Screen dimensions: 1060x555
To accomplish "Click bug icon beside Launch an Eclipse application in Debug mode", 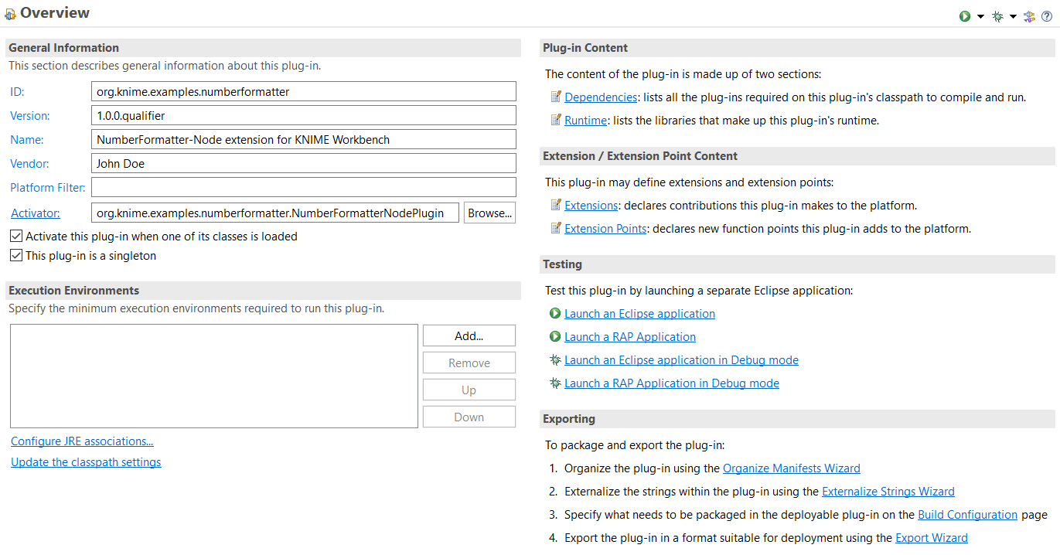I will 555,360.
